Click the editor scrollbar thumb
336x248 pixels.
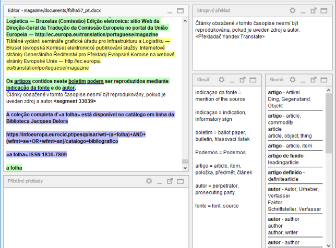pyautogui.click(x=185, y=162)
